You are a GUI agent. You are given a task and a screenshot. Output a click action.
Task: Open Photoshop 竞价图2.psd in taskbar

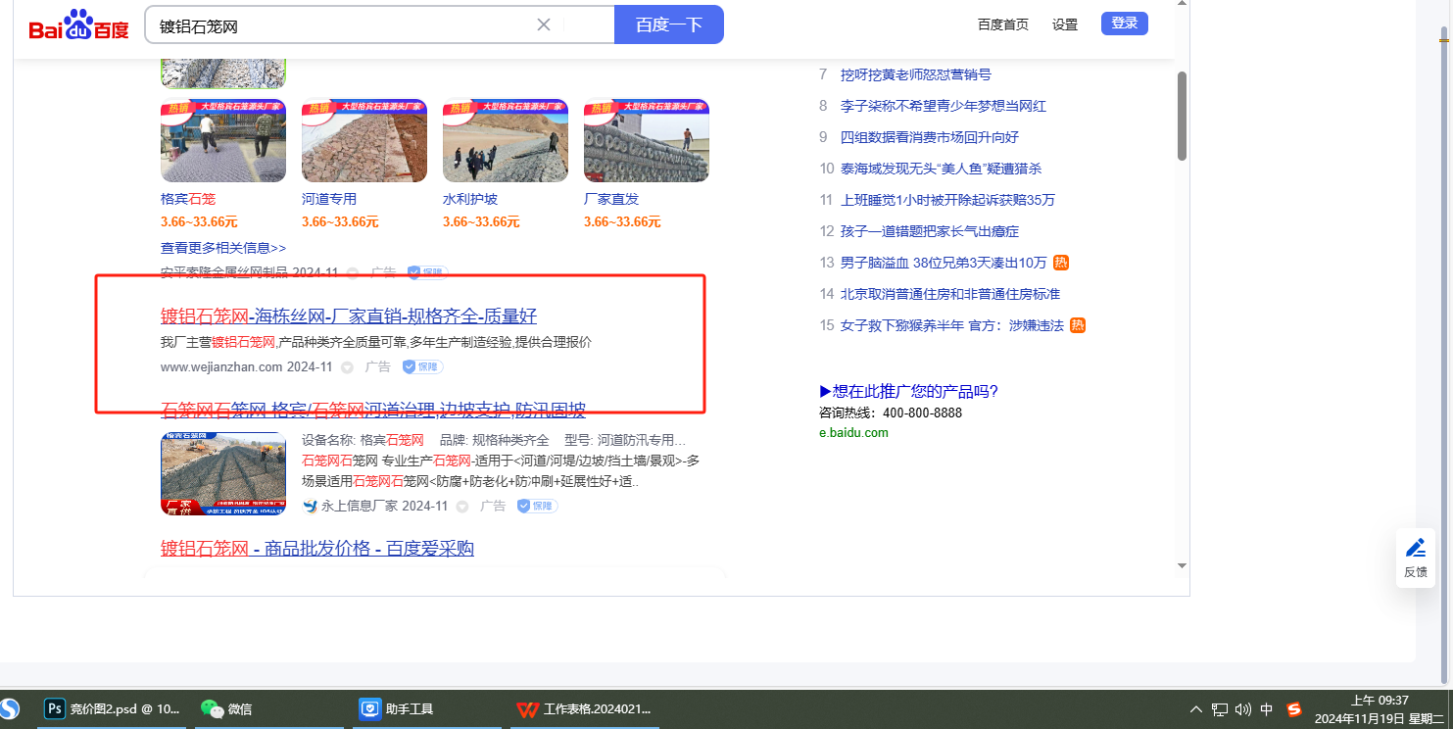(113, 709)
